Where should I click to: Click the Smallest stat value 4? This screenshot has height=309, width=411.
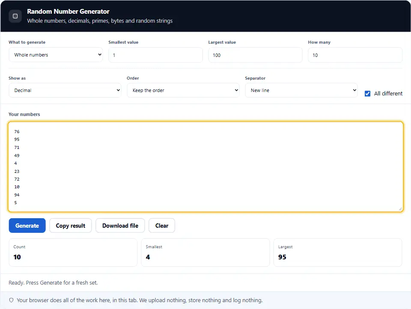tap(148, 257)
